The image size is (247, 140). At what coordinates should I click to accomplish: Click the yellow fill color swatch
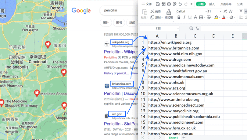[x=216, y=18]
